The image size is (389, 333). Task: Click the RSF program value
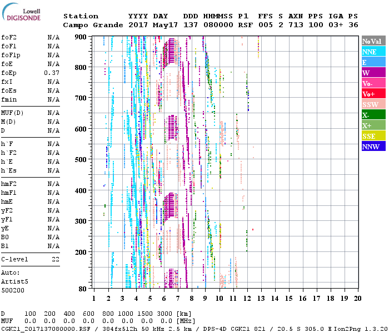(246, 25)
